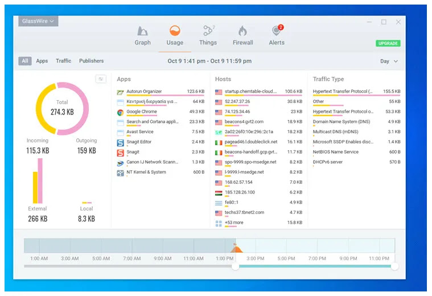This screenshot has width=432, height=296.
Task: Click the green UPGRADE button
Action: pyautogui.click(x=388, y=43)
